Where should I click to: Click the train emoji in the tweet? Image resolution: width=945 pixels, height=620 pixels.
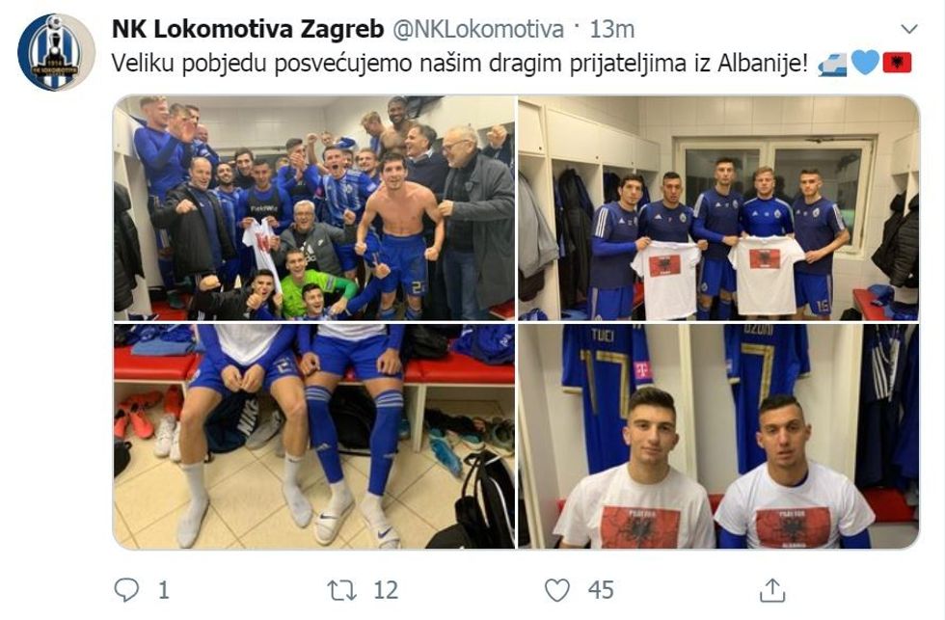point(832,64)
